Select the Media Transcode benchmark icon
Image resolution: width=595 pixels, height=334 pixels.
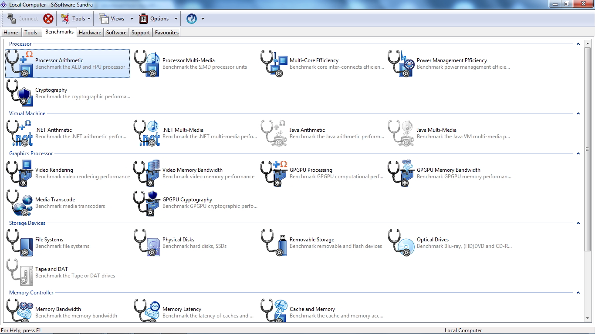(x=20, y=203)
